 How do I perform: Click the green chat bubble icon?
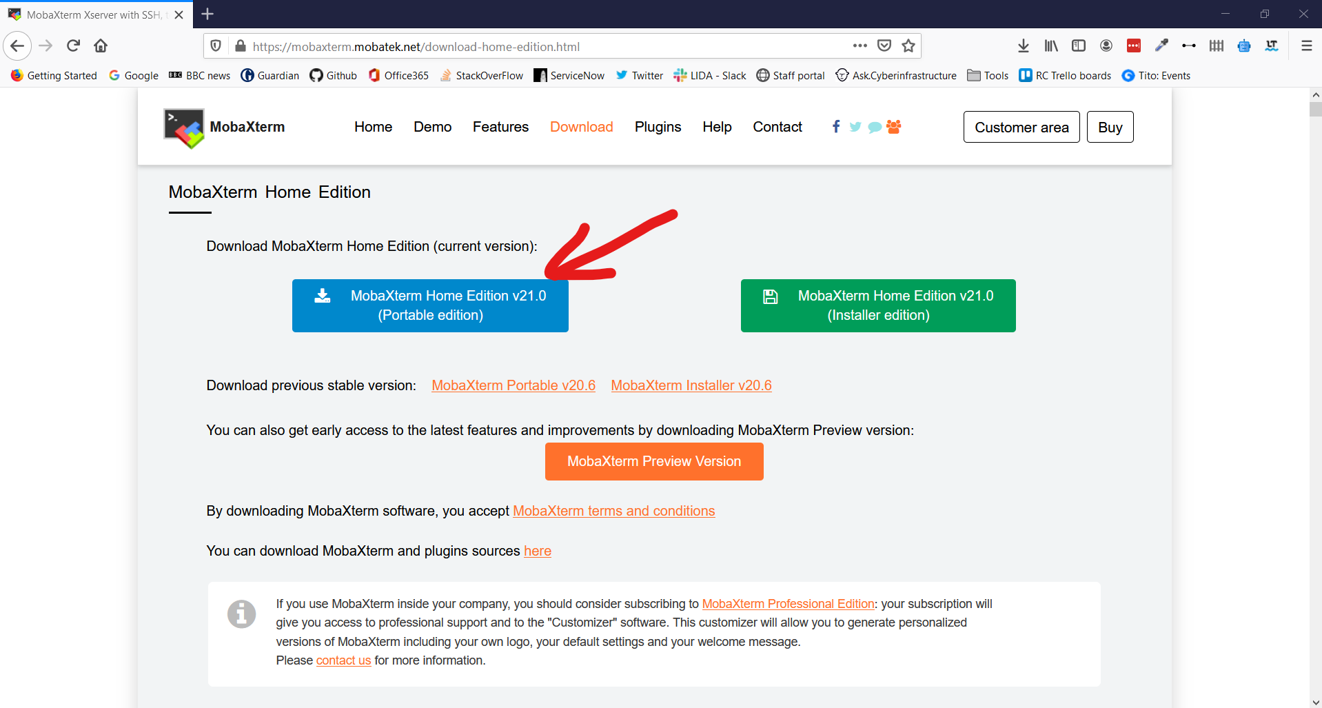[x=875, y=127]
